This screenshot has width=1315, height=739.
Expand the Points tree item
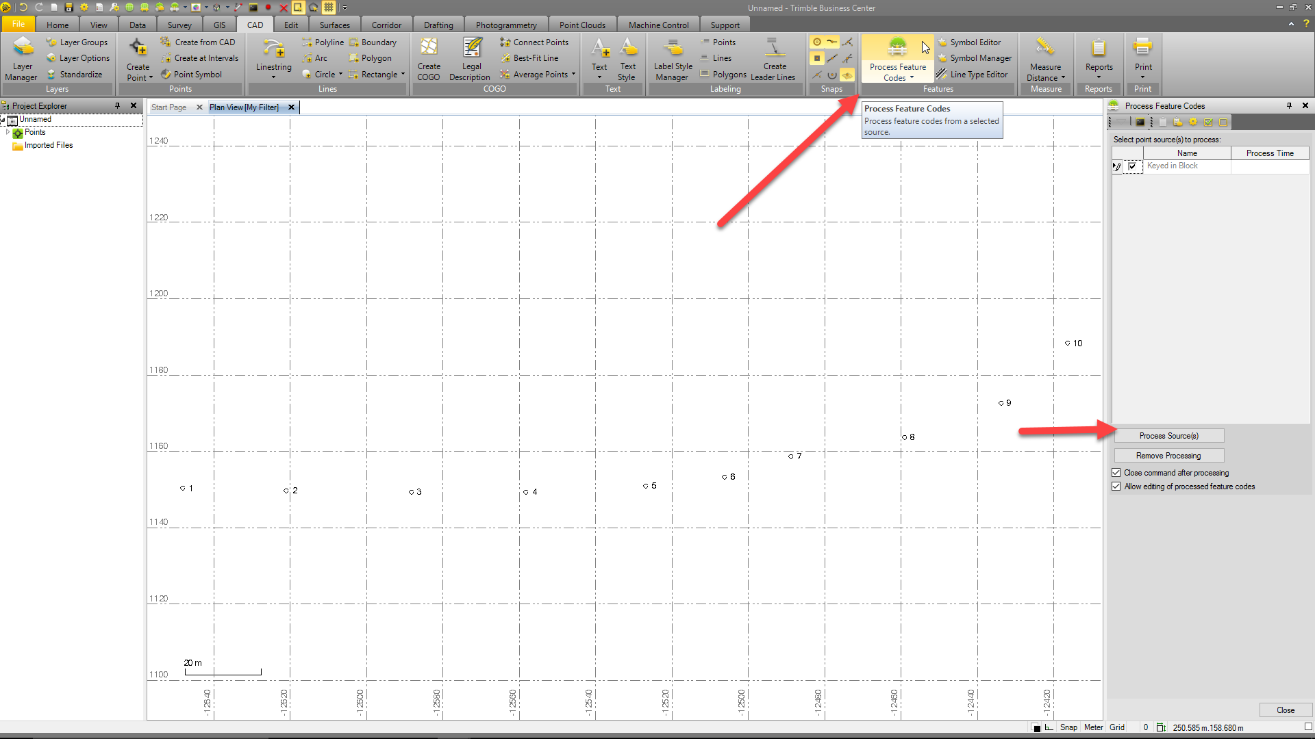pyautogui.click(x=8, y=132)
